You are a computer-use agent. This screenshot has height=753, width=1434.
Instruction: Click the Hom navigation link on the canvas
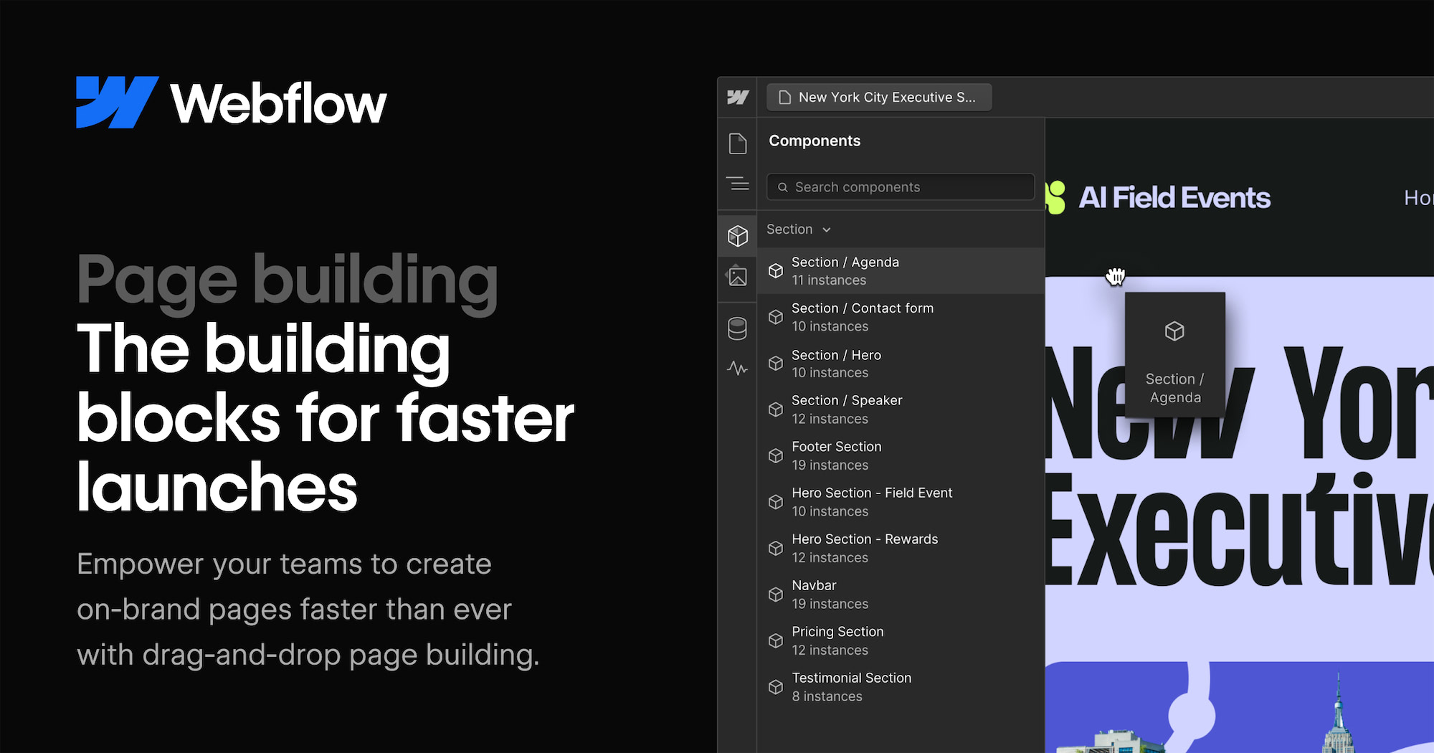(1418, 198)
